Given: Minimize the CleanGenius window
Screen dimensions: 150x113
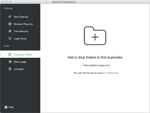Looking at the screenshot, I should [x=6, y=2].
